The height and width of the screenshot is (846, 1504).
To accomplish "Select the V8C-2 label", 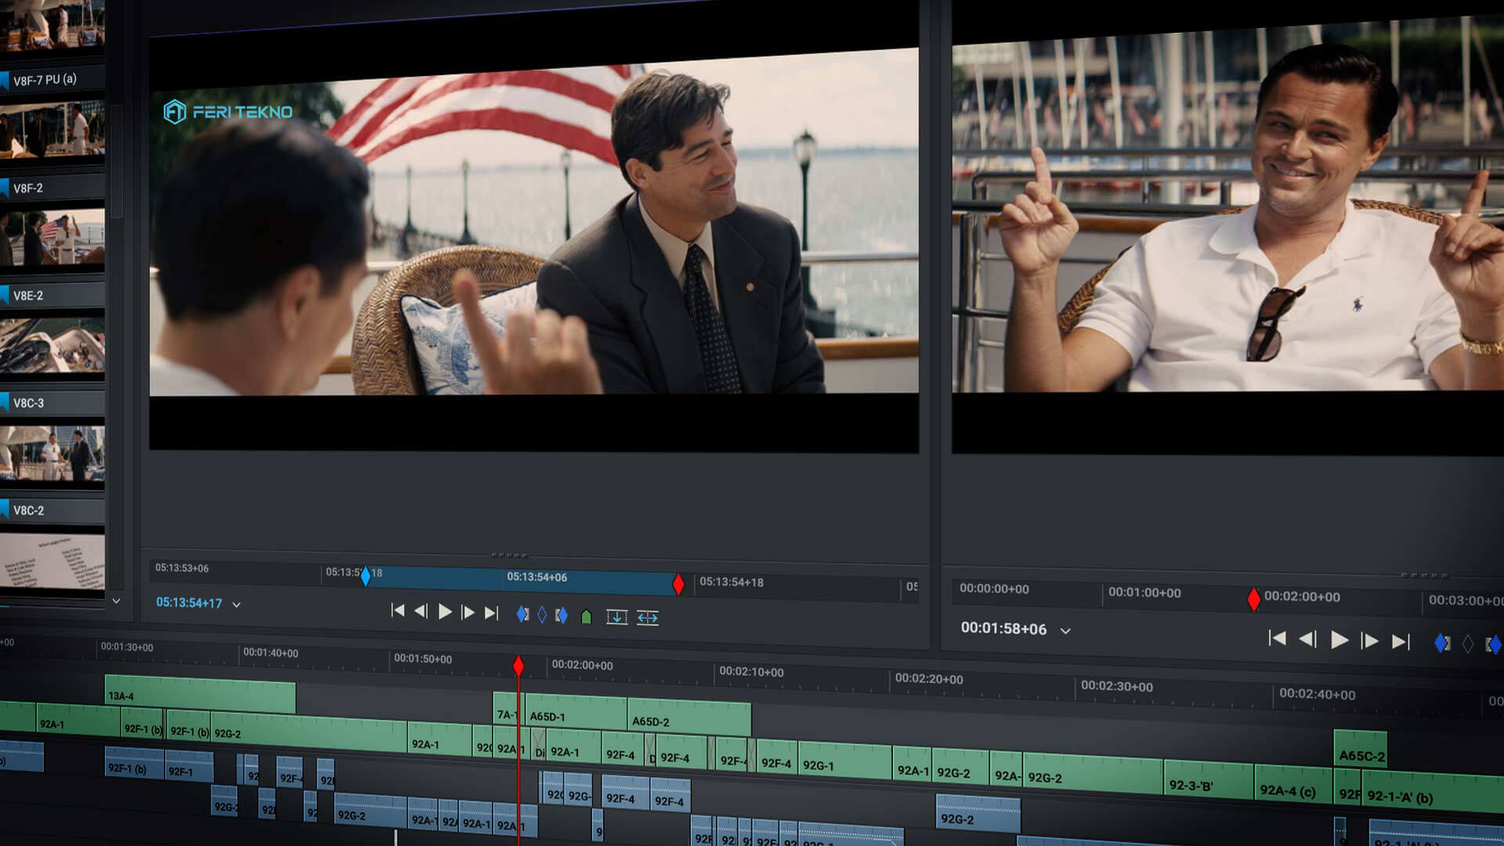I will [28, 510].
